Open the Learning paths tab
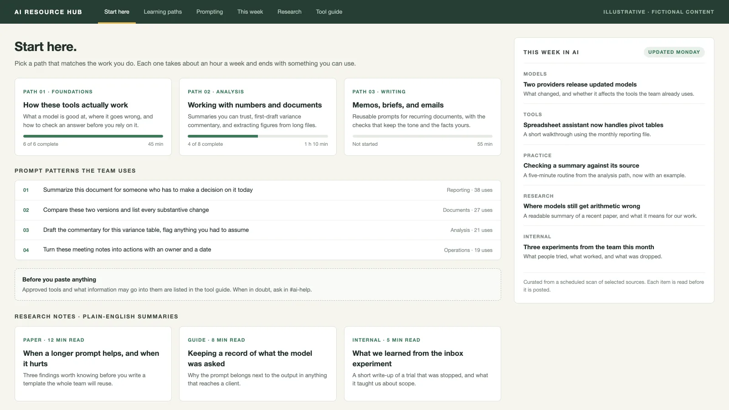The height and width of the screenshot is (410, 729). [163, 12]
